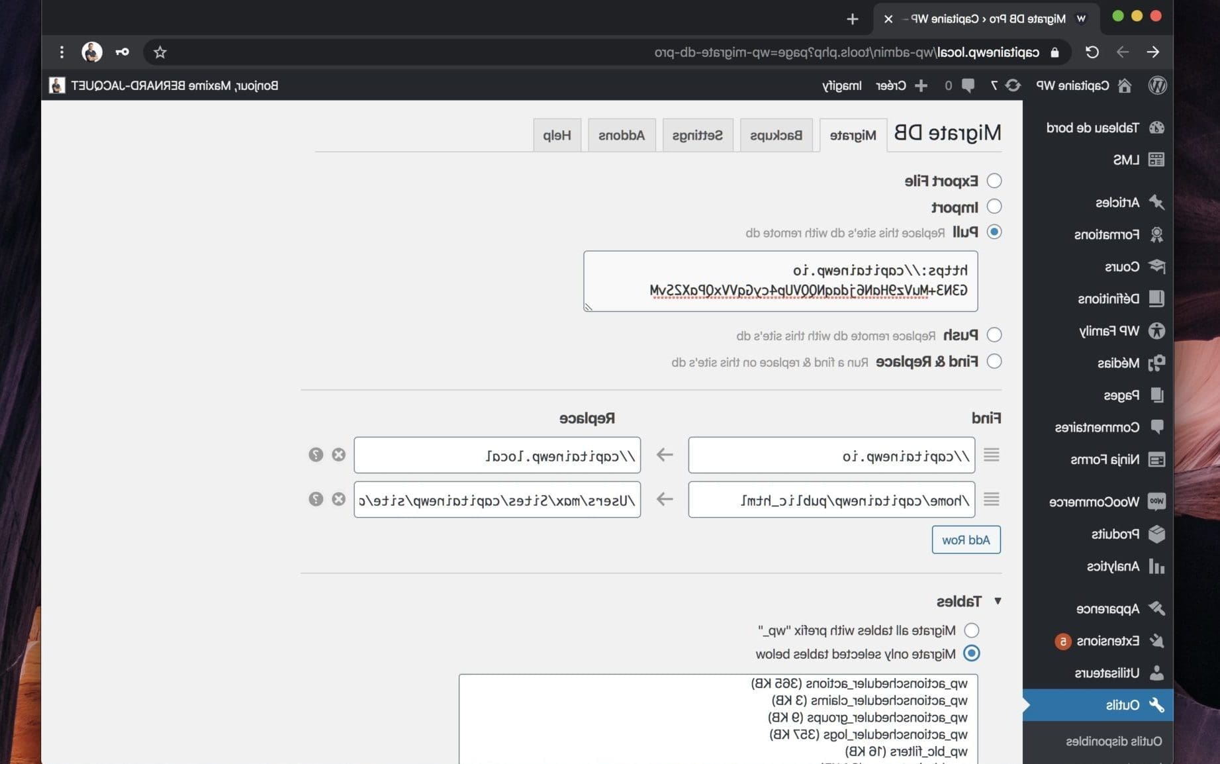
Task: Open the Imagify link in admin bar
Action: (x=841, y=85)
